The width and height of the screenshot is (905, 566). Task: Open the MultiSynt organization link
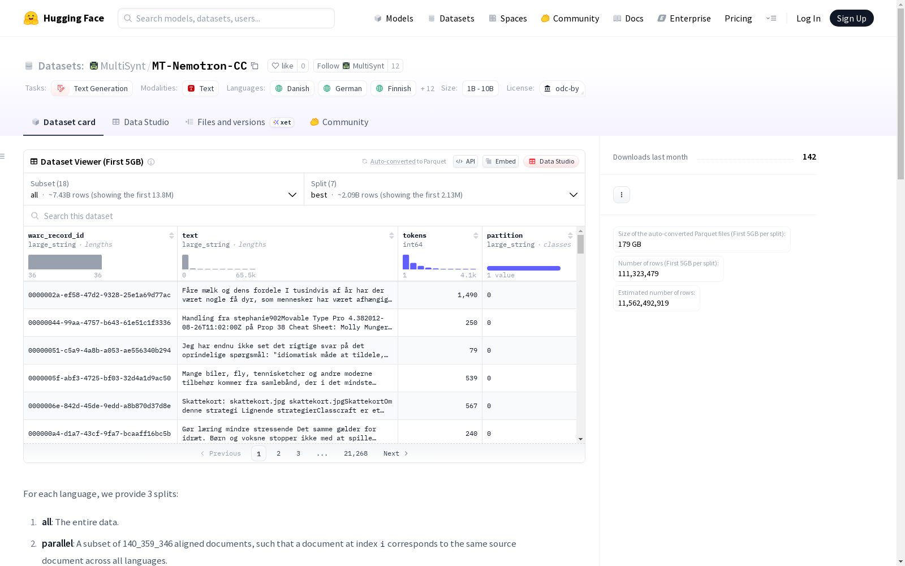tap(123, 66)
